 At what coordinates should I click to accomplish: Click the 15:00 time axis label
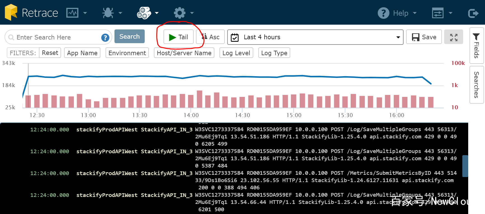point(294,115)
